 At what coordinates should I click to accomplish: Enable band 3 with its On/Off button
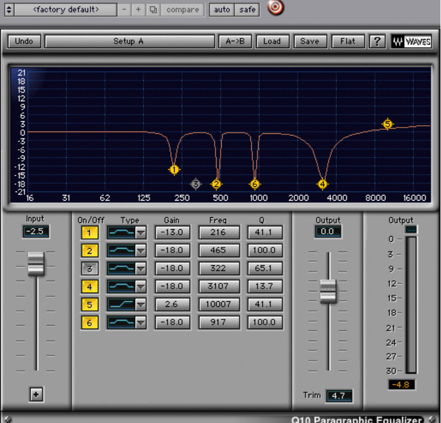(90, 269)
